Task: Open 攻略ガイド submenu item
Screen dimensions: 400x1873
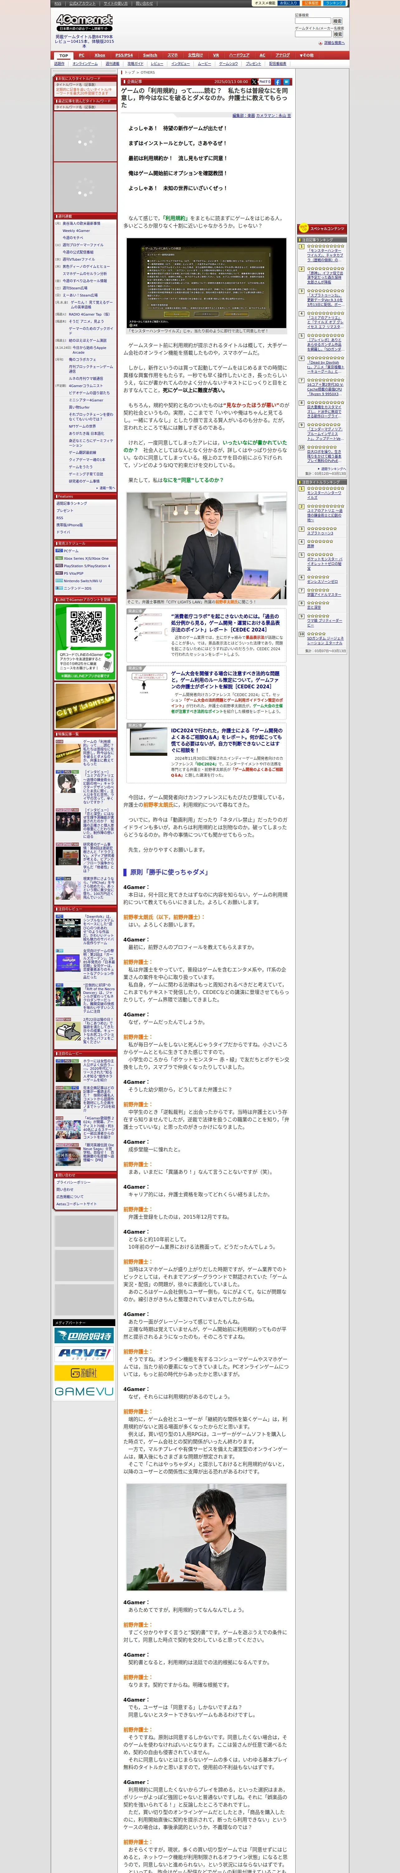Action: point(136,63)
